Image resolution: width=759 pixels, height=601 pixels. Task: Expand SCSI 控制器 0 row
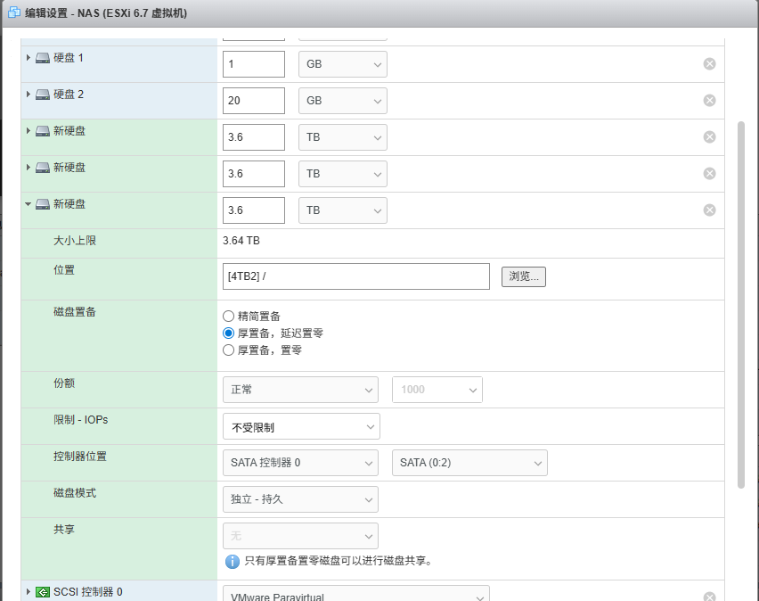29,592
